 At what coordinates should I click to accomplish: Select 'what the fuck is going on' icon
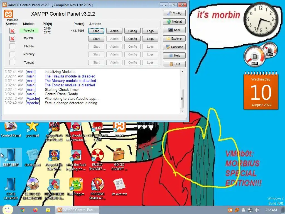(x=76, y=160)
